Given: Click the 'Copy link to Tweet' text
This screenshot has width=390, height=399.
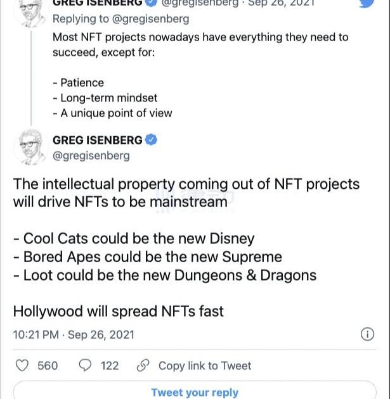Looking at the screenshot, I should pos(204,365).
